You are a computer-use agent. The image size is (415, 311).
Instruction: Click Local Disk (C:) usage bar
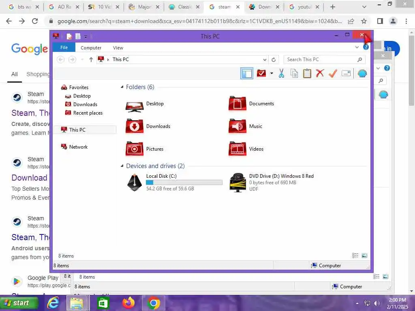(184, 183)
